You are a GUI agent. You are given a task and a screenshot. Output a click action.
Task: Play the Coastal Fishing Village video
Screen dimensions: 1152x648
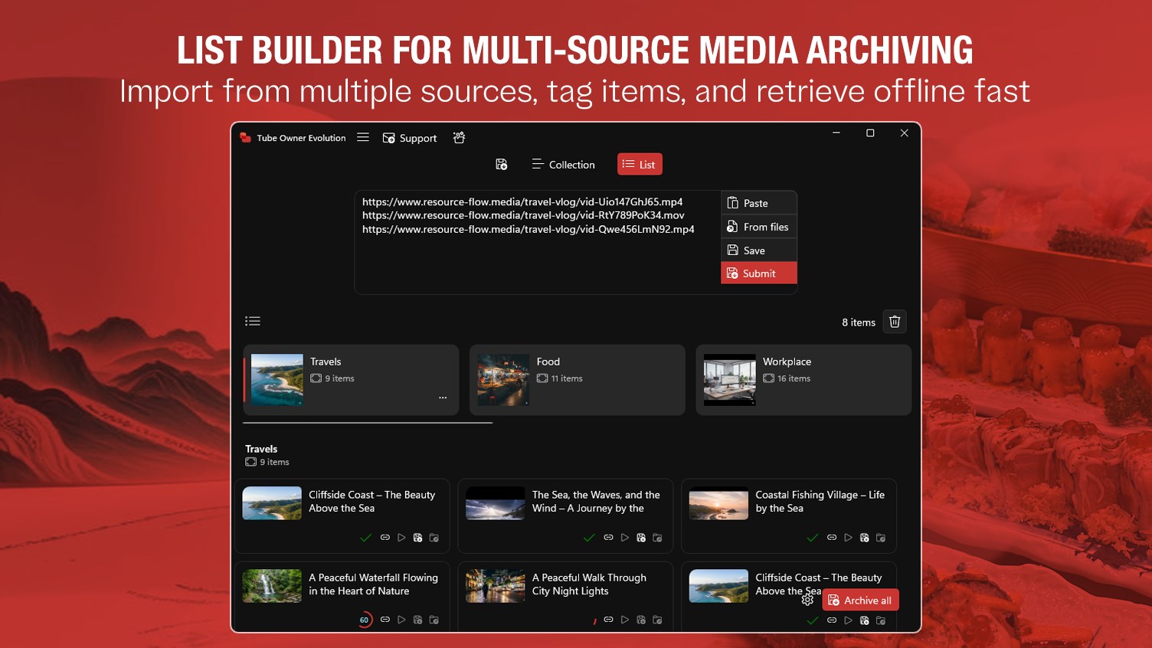(x=848, y=538)
